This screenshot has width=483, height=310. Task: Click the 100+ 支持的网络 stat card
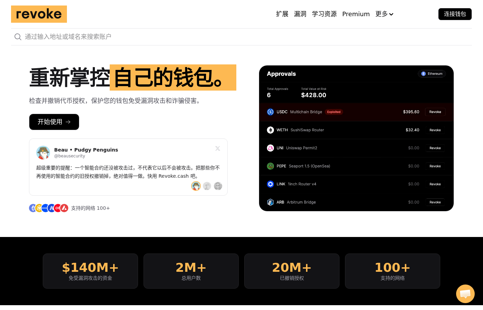coord(393,271)
